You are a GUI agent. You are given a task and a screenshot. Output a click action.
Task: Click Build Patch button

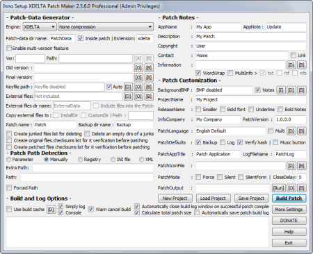point(289,198)
